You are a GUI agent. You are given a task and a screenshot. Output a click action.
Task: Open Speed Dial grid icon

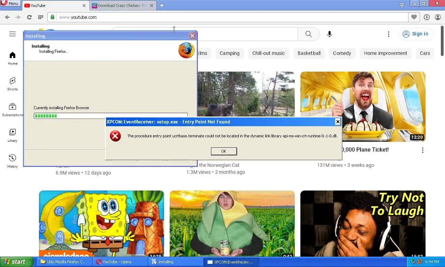[40, 17]
